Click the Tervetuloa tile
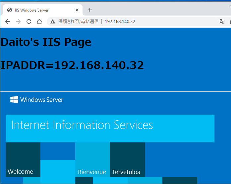Image resolution: width=231 pixels, height=184 pixels. coord(127,160)
